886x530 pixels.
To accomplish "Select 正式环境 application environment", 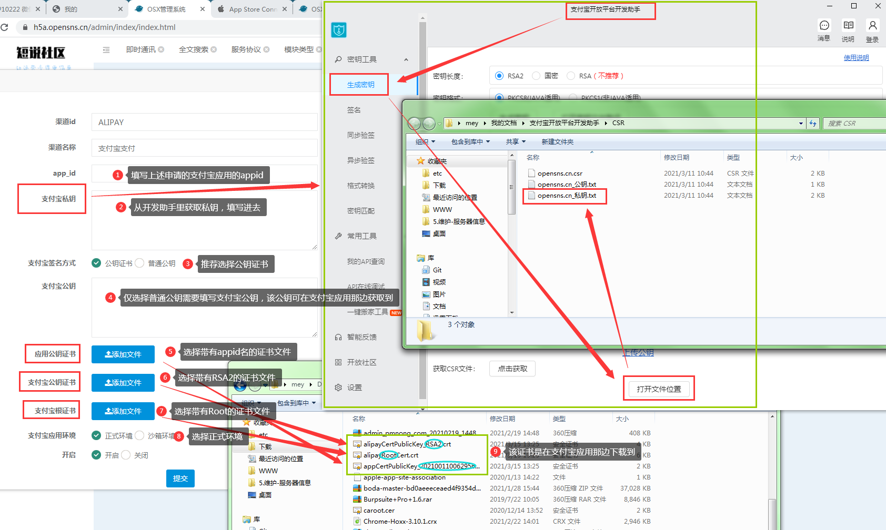I will [96, 435].
